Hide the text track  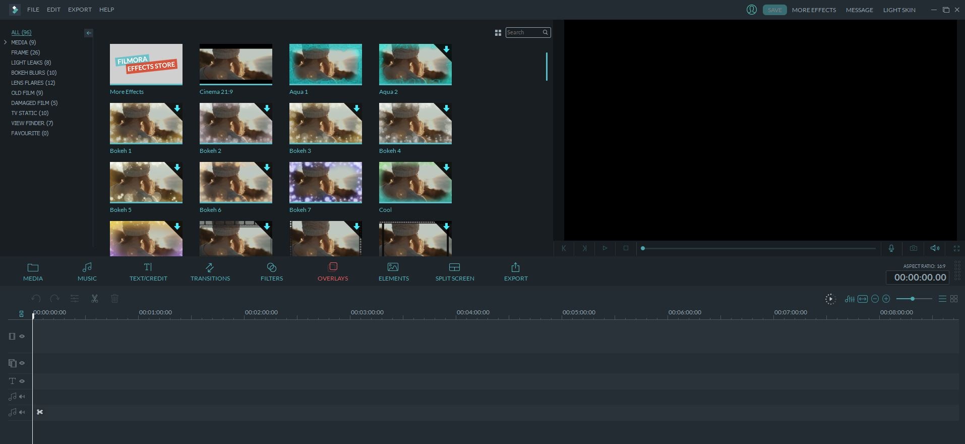click(x=22, y=381)
